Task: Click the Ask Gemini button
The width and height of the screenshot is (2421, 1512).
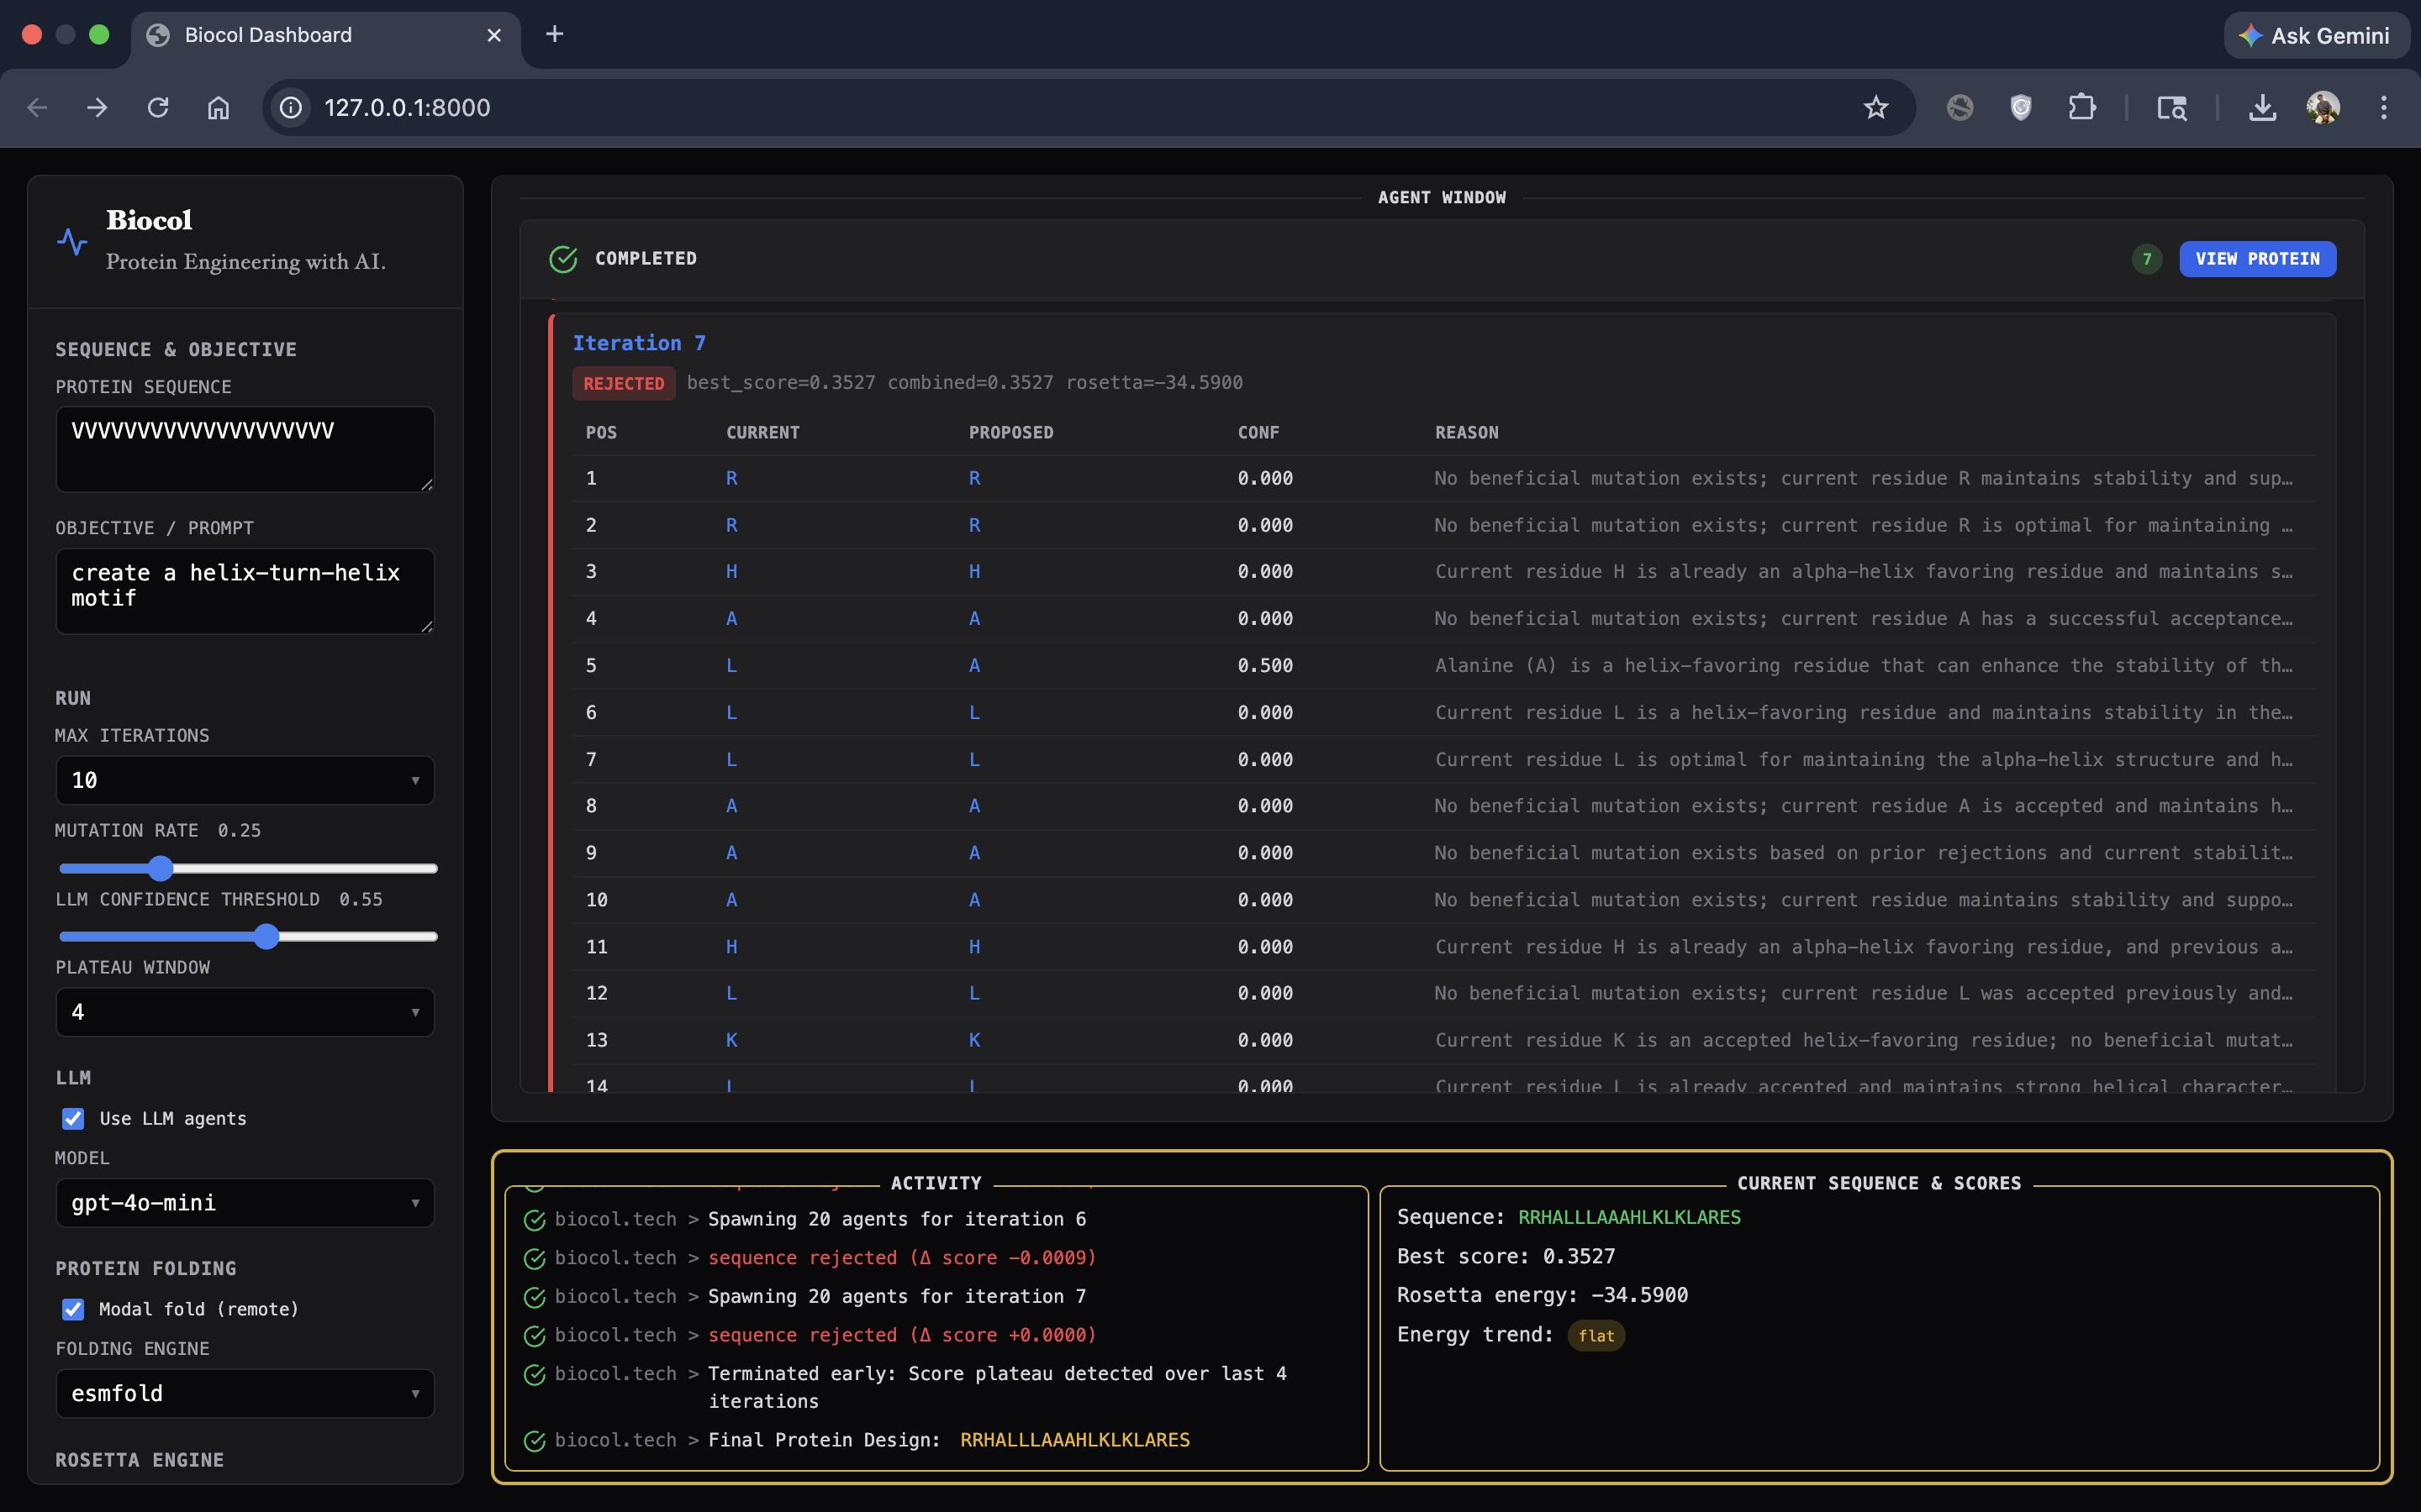Action: click(x=2315, y=36)
